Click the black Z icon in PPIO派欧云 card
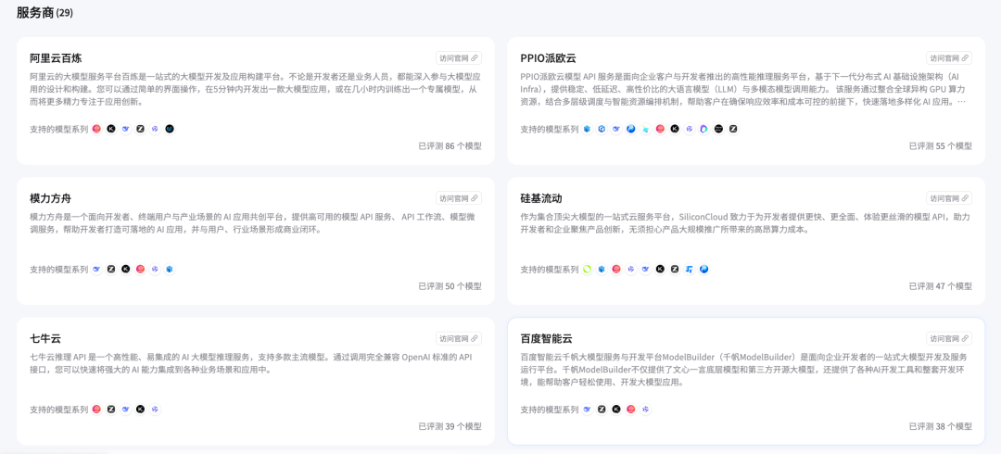This screenshot has height=454, width=1001. pos(733,129)
